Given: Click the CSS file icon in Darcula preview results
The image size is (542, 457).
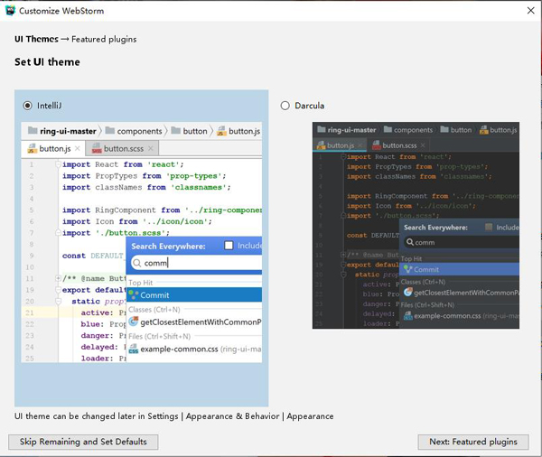Looking at the screenshot, I should coord(408,315).
